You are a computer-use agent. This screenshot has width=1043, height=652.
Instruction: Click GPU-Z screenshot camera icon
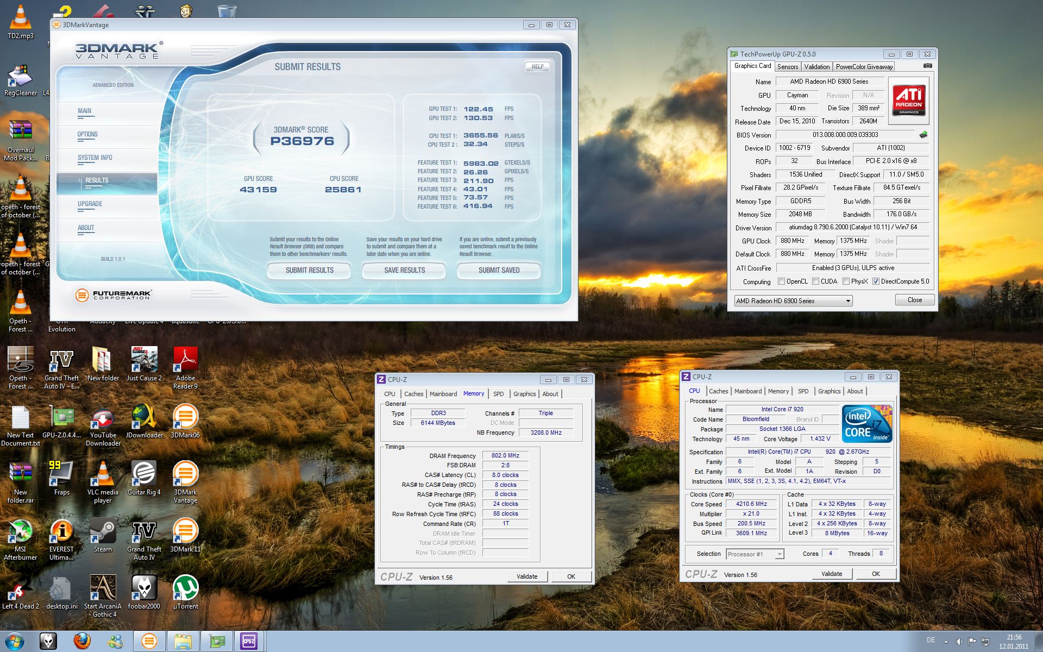click(x=927, y=66)
